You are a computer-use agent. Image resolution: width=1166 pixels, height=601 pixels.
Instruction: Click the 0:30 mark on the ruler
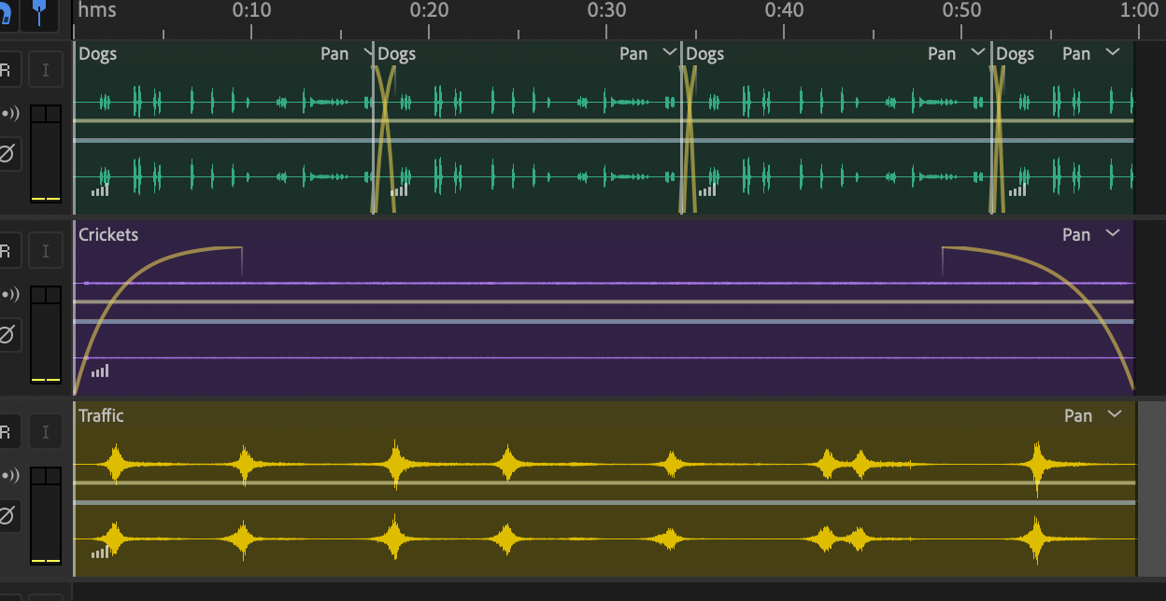pos(607,10)
